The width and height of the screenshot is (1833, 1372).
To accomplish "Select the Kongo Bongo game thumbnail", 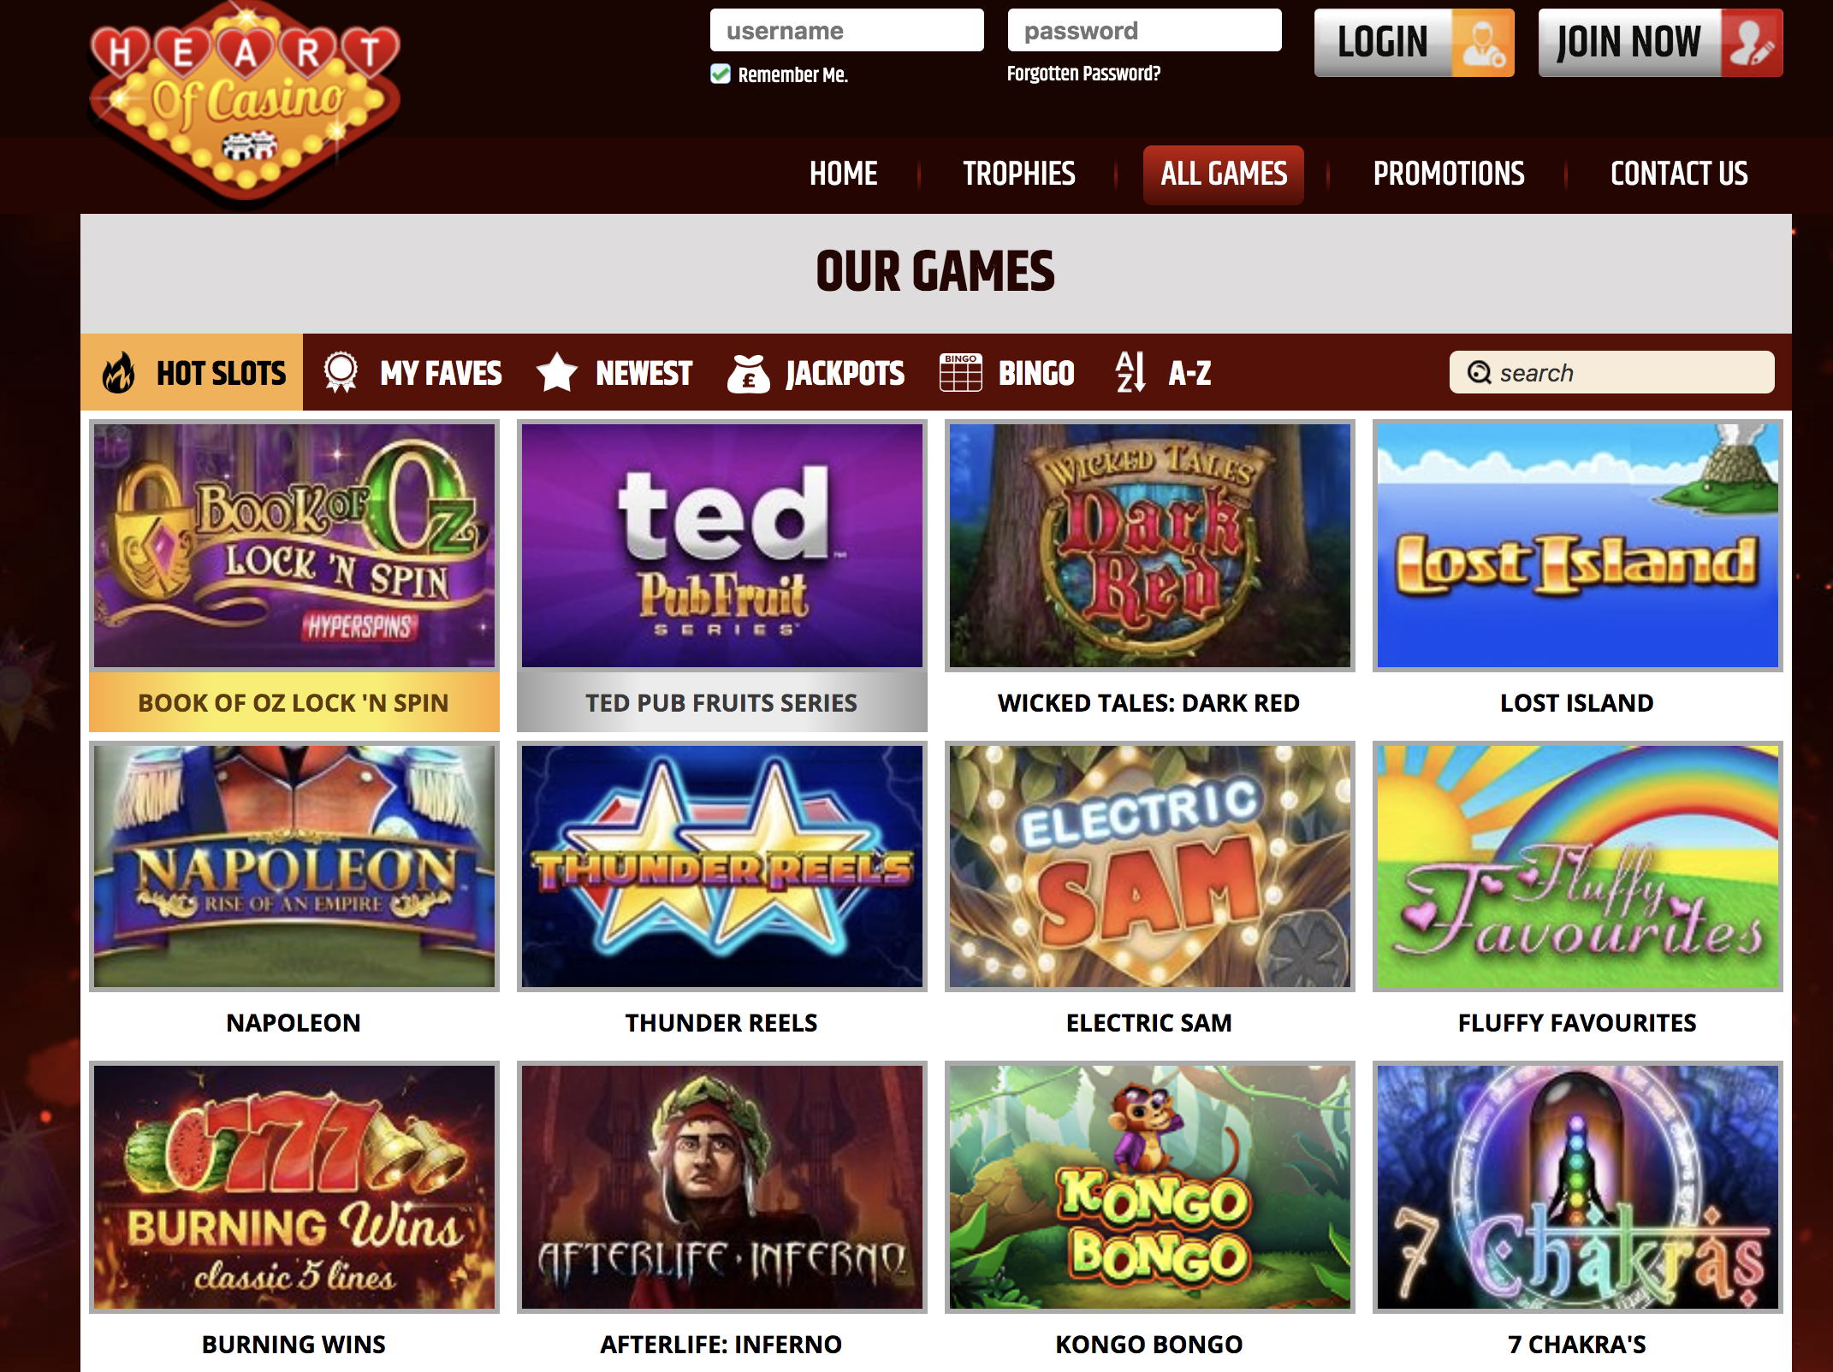I will (1150, 1187).
